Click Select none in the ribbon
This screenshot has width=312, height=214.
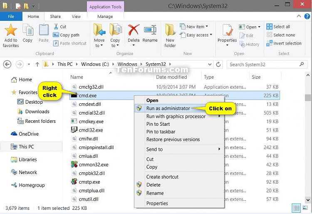(x=281, y=35)
